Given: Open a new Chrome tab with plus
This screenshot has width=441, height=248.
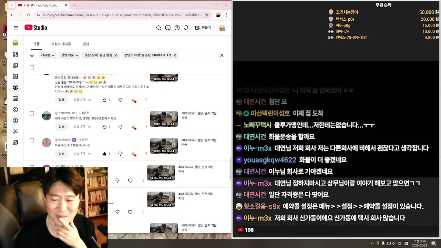Looking at the screenshot, I should click(74, 5).
